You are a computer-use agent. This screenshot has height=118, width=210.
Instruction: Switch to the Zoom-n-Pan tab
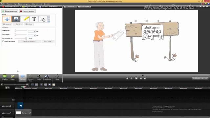[x=31, y=78]
